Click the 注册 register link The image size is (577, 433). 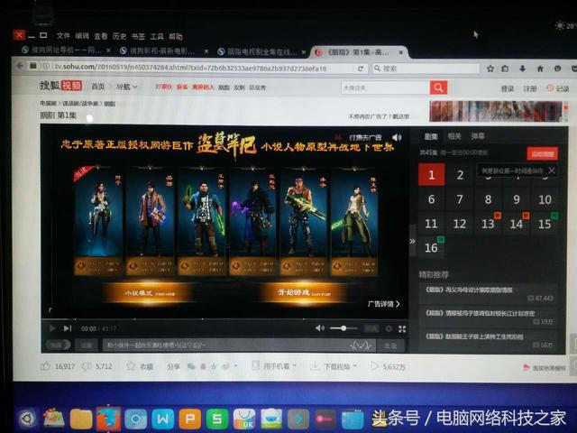[530, 88]
